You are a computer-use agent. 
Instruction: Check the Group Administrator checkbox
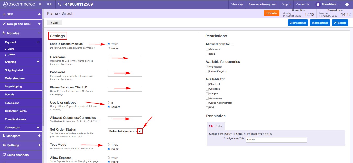(x=207, y=103)
